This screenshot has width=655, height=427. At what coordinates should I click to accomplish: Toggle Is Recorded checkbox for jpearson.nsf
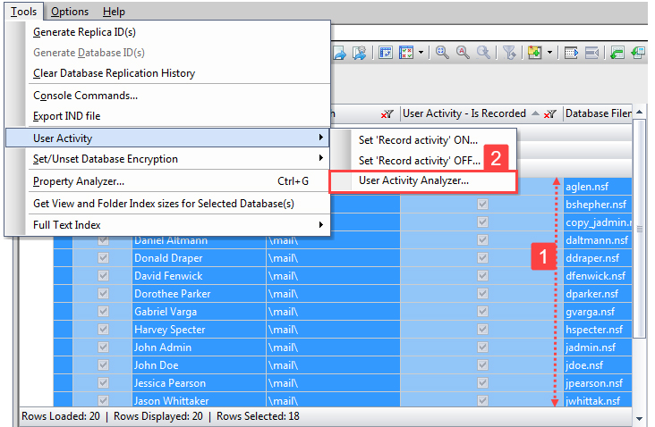[482, 383]
